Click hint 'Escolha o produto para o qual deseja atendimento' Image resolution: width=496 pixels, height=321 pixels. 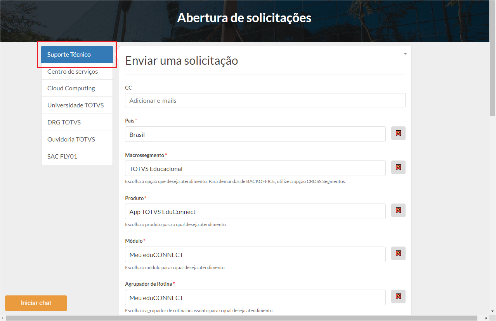point(175,224)
